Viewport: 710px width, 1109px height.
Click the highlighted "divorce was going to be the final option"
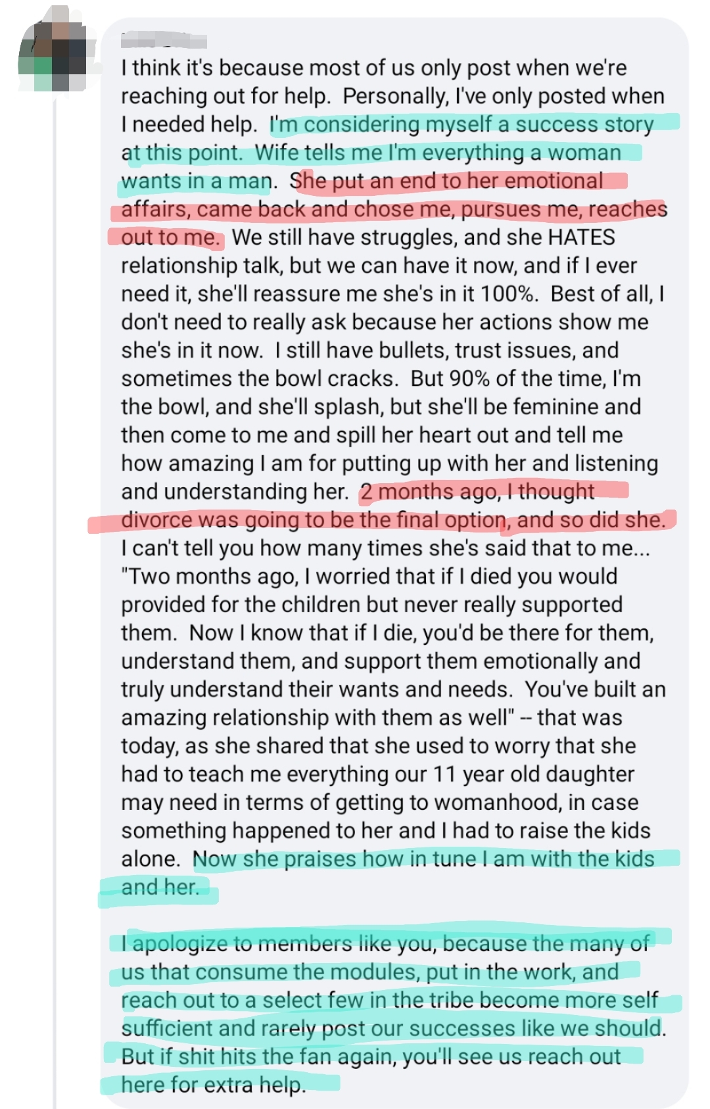[314, 520]
